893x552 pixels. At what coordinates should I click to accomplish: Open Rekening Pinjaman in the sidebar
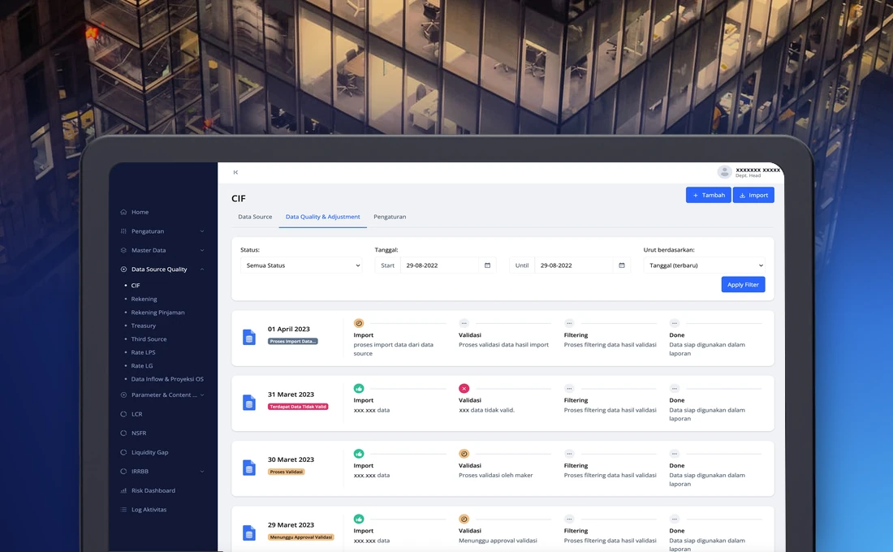[x=157, y=313]
